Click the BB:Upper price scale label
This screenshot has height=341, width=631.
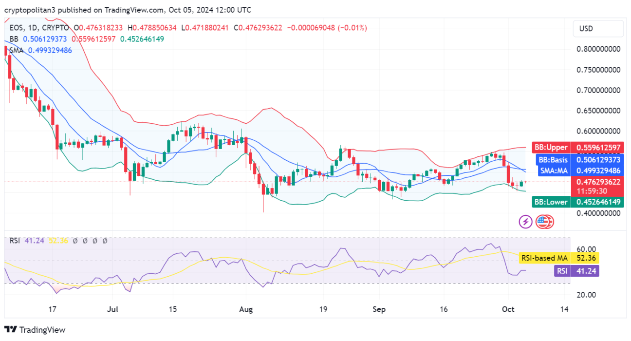[x=551, y=147]
